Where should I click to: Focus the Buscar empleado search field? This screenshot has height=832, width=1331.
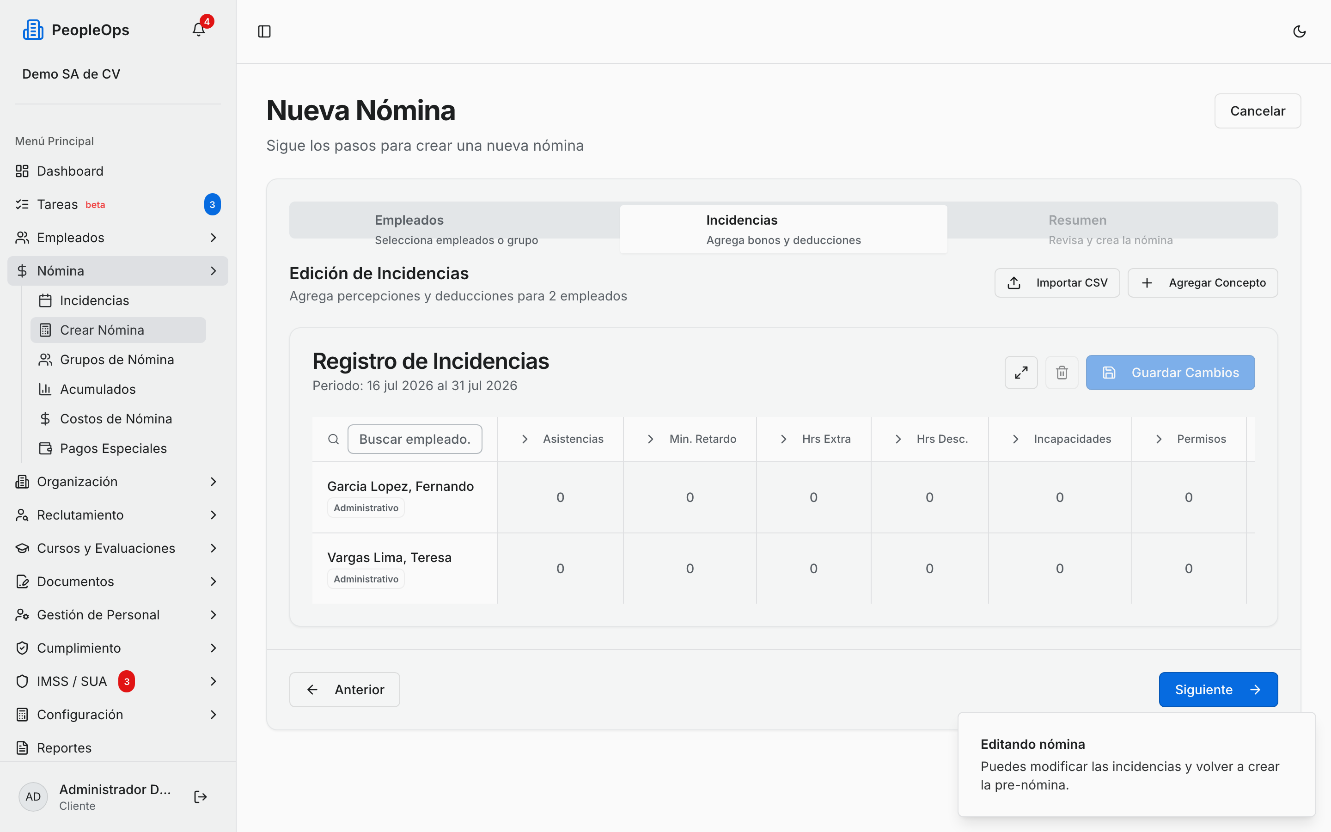pos(415,439)
